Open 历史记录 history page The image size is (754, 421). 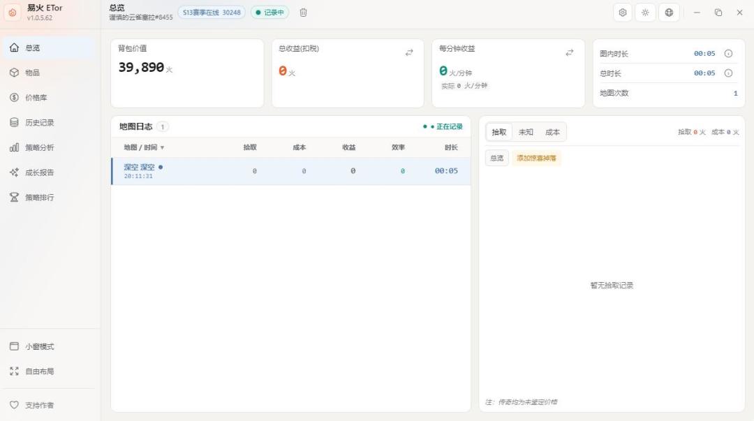pos(48,123)
